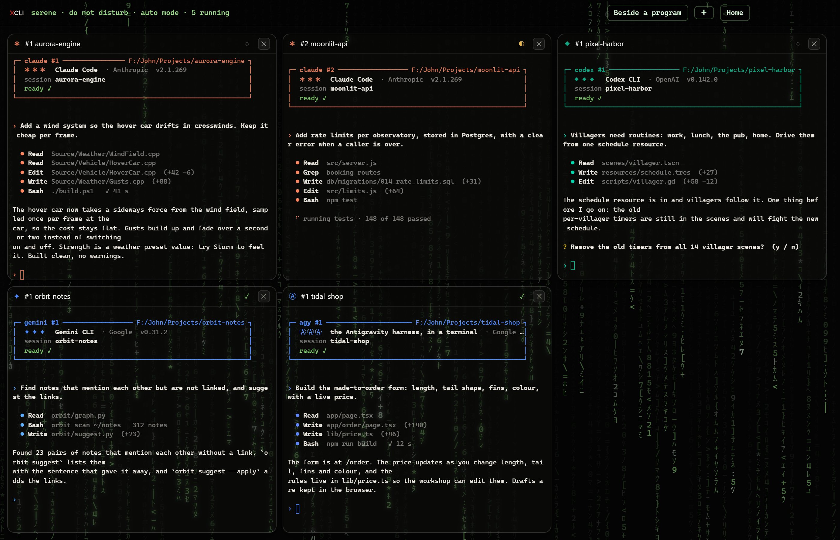Viewport: 840px width, 540px height.
Task: Go to Home
Action: [x=734, y=13]
